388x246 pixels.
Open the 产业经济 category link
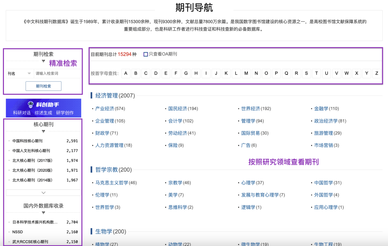(x=105, y=108)
